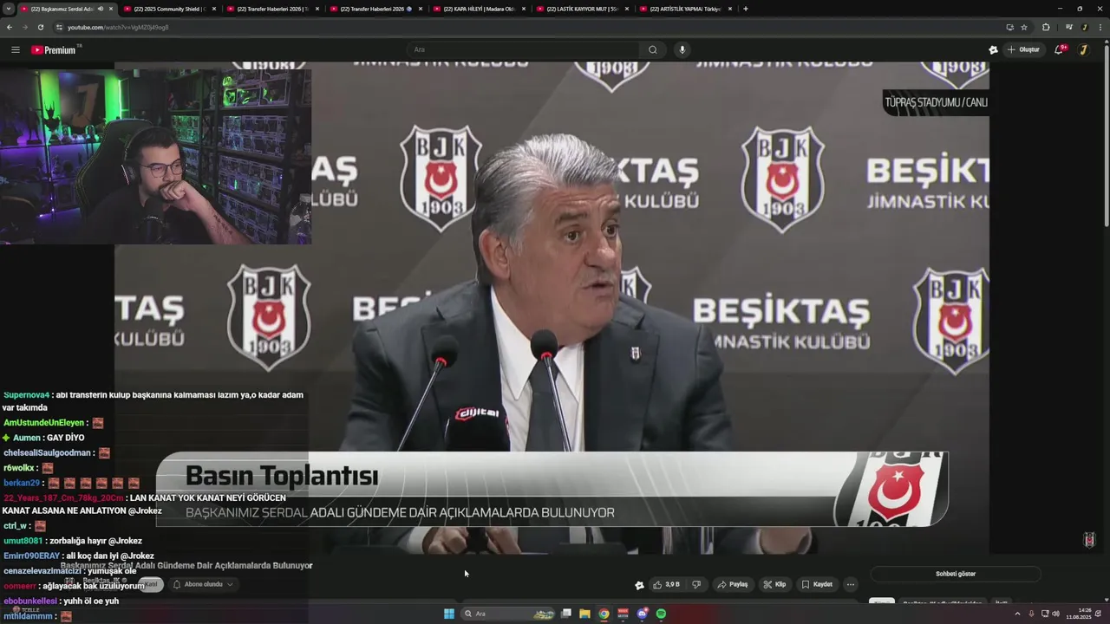Open the notifications bell

[x=1059, y=49]
